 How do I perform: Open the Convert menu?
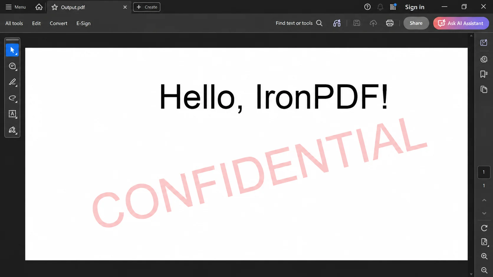(58, 23)
